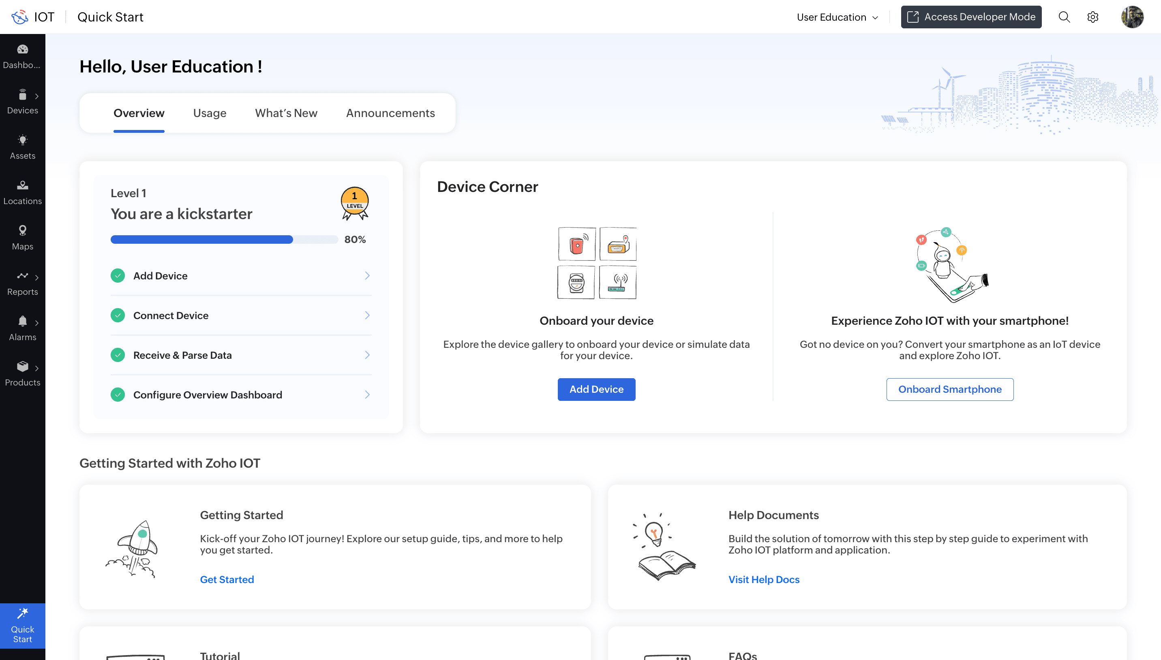Viewport: 1161px width, 660px height.
Task: Open the settings gear icon
Action: point(1092,17)
